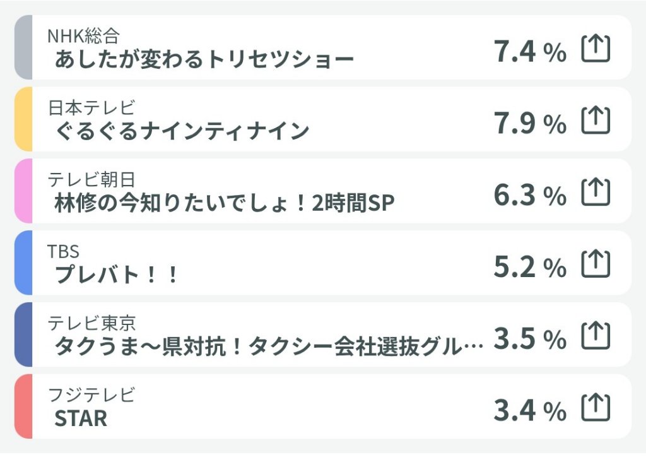Open あしたが変わるトリセツショー program
The width and height of the screenshot is (646, 462).
point(204,60)
